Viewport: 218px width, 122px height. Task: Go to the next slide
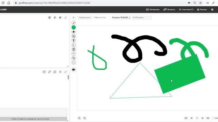pyautogui.click(x=202, y=118)
